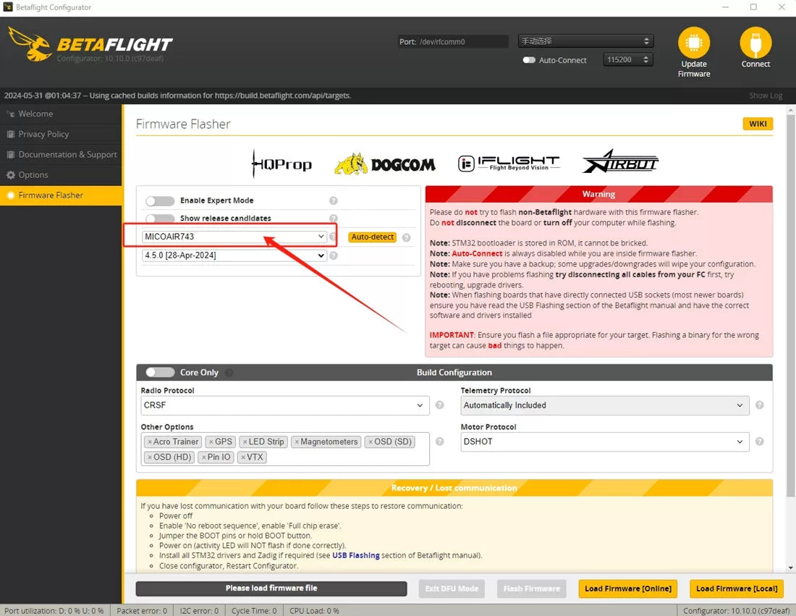
Task: Click help icon next to Radio Protocol
Action: (439, 405)
